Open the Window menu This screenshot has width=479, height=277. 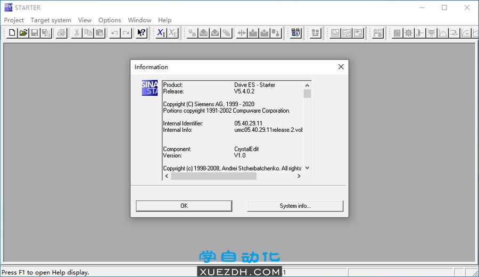tap(139, 20)
